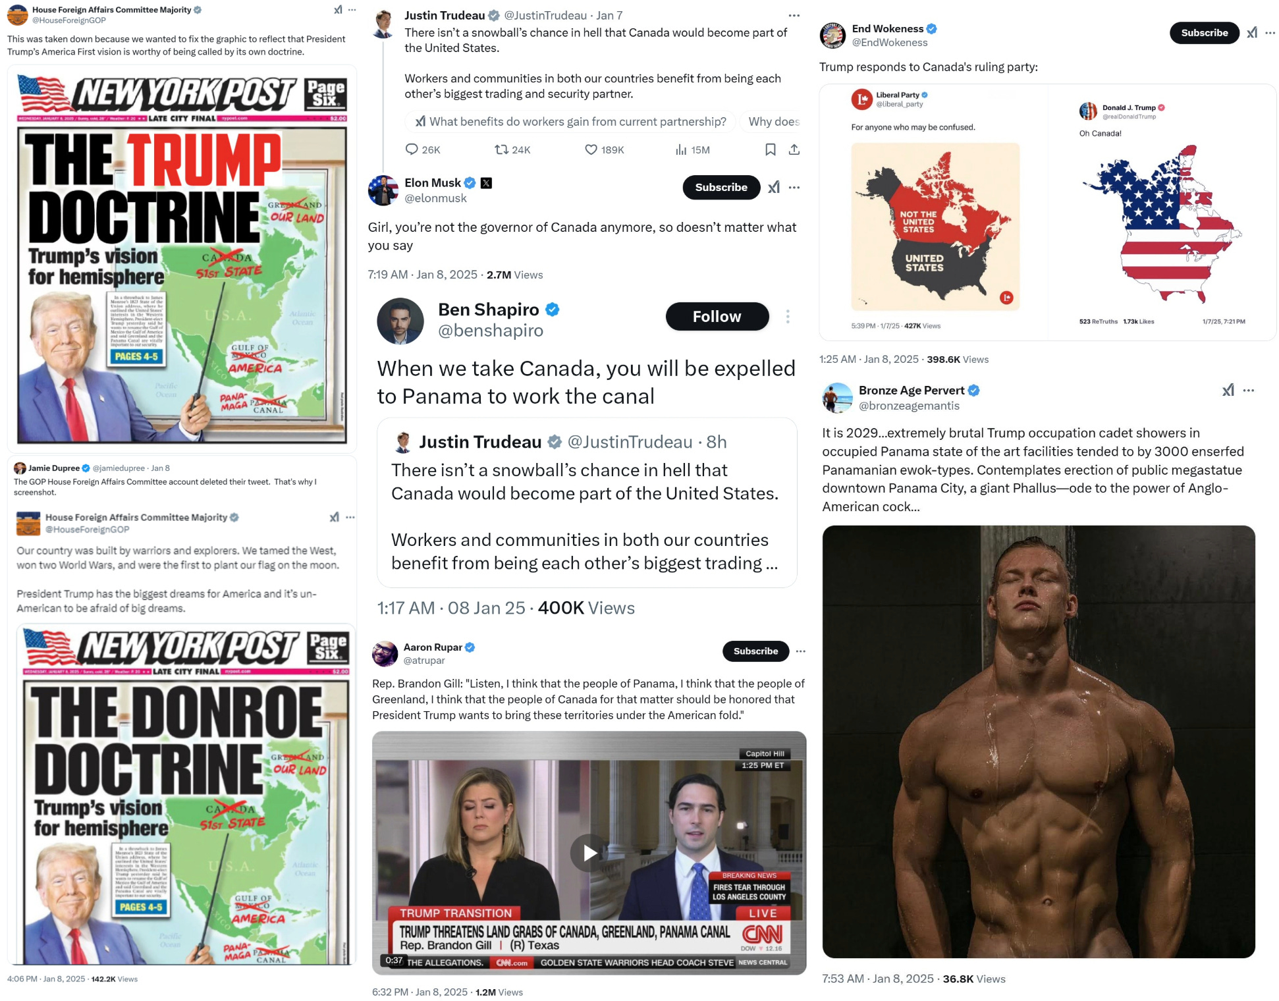The image size is (1279, 1001).
Task: Bookmark Justin Trudeau's tweet
Action: [770, 149]
